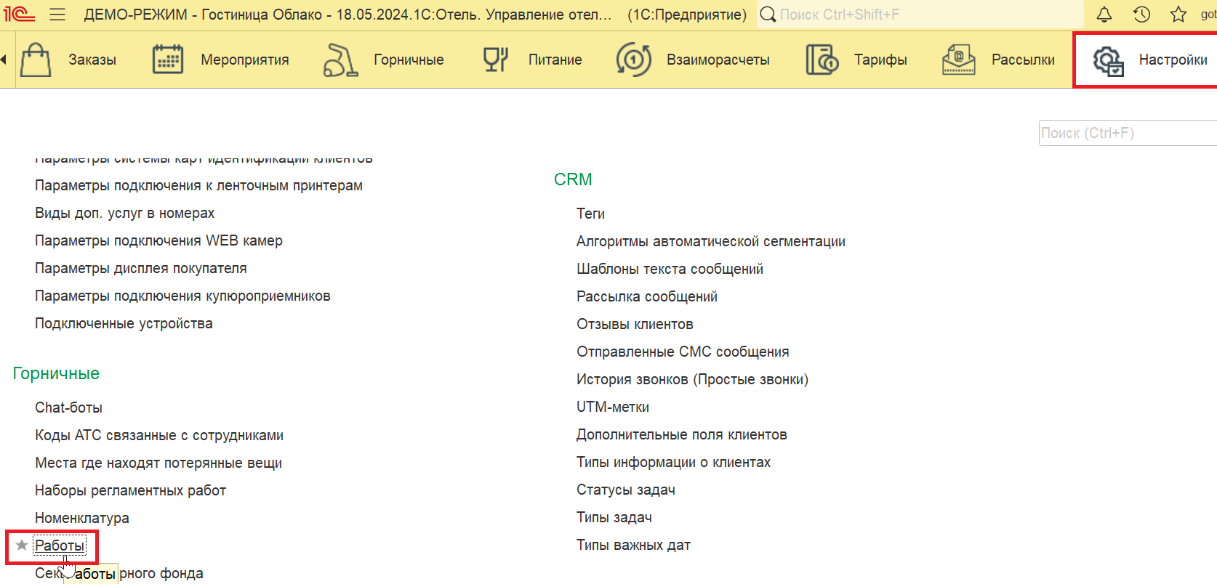Viewport: 1217px width, 584px height.
Task: Open Отзывы клиентов link
Action: tap(635, 325)
